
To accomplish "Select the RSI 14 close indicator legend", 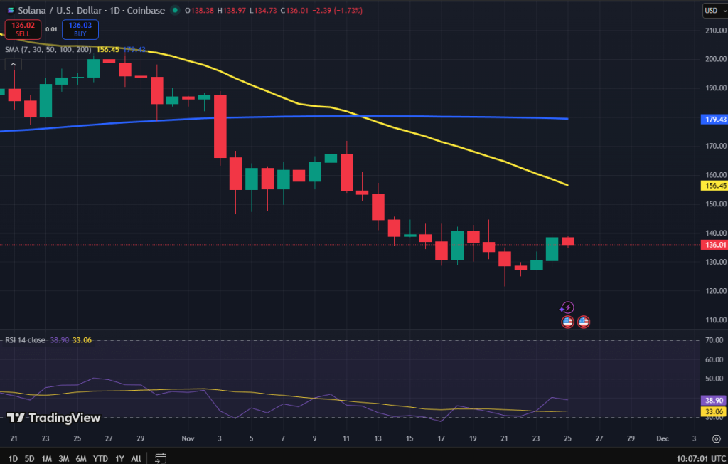I will point(25,340).
